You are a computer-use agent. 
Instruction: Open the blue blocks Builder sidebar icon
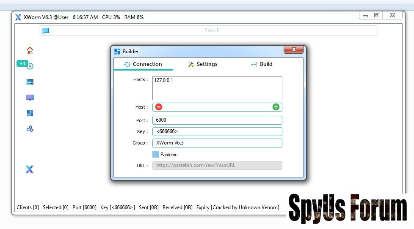30,113
